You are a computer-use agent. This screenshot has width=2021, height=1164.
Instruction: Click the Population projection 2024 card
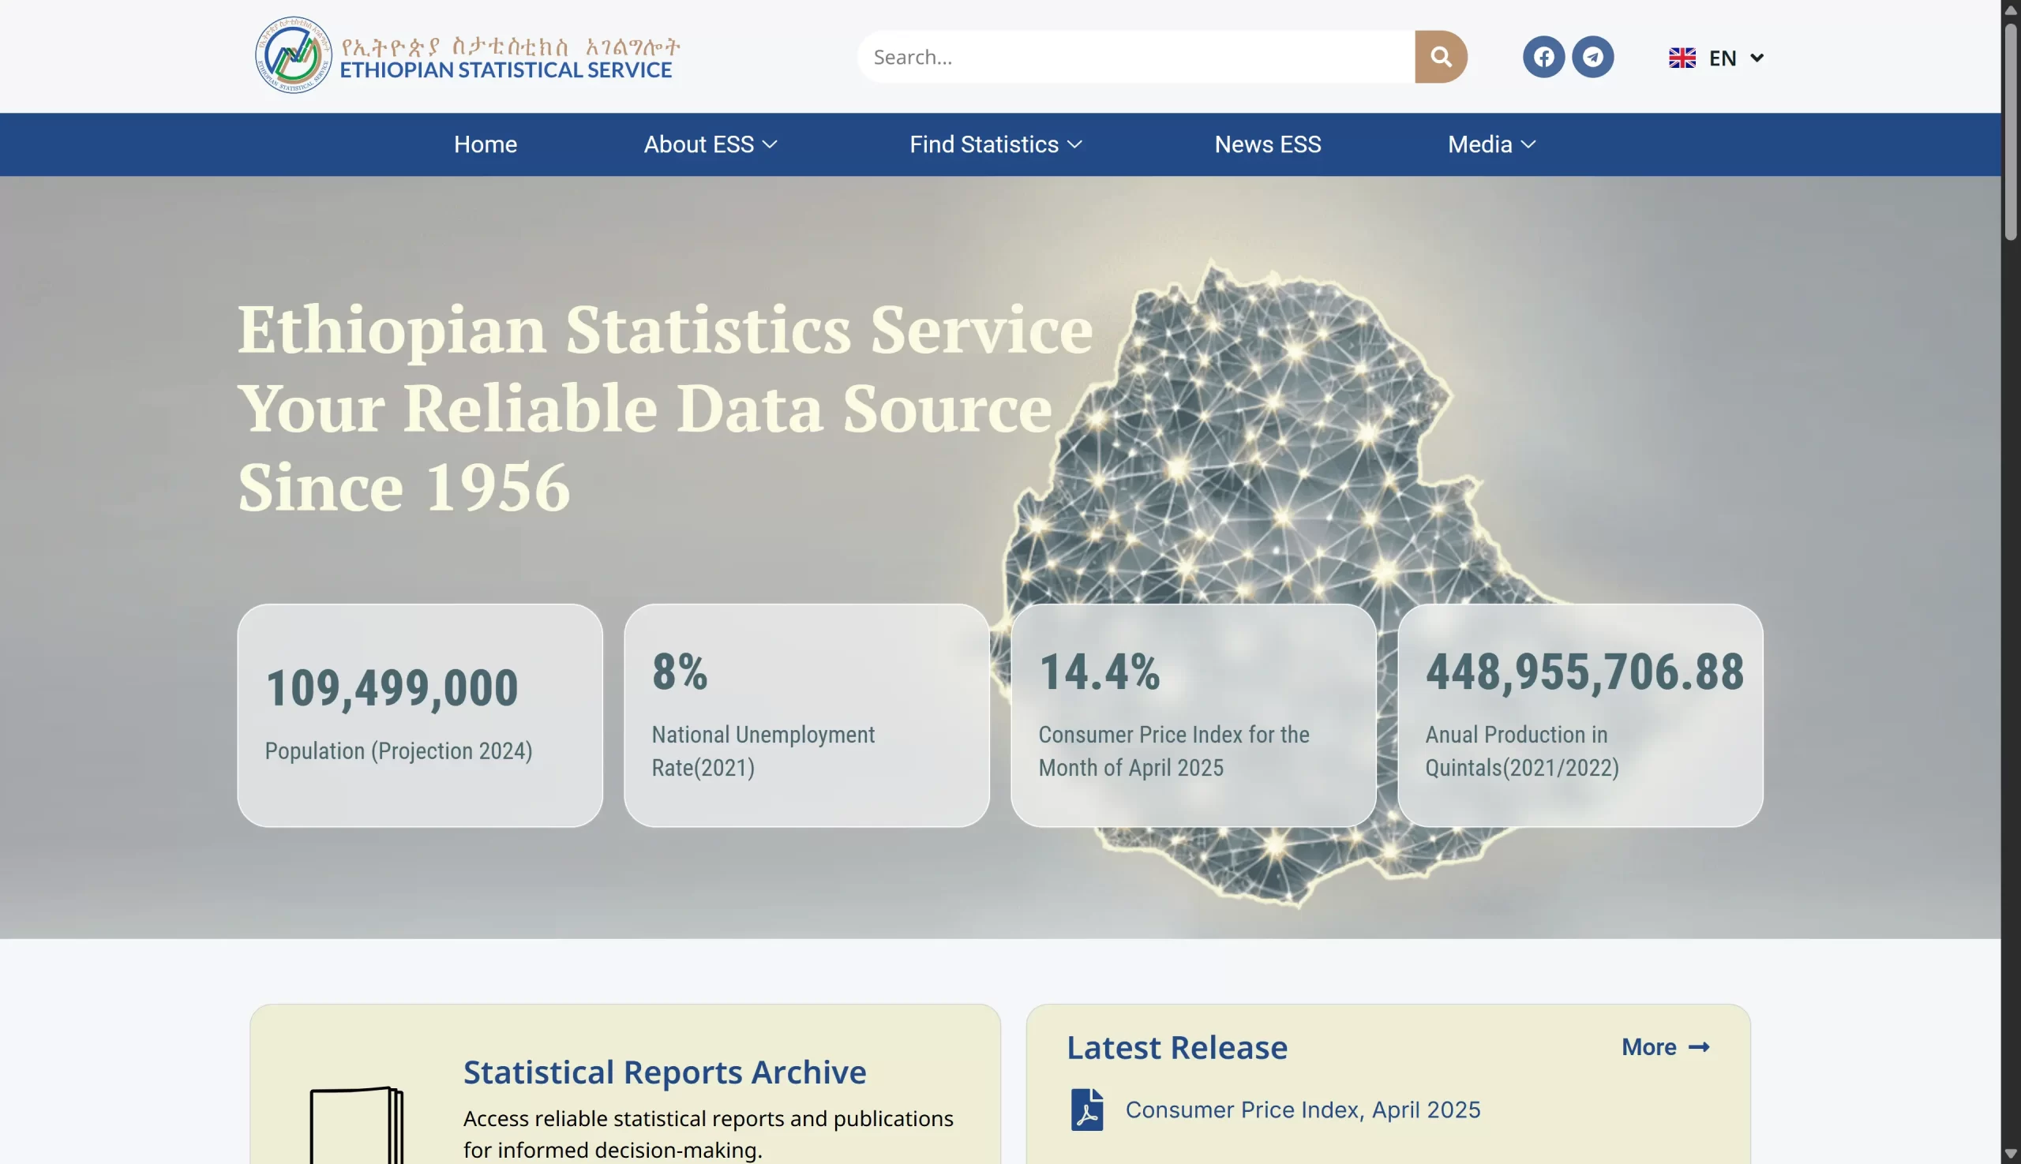tap(420, 715)
